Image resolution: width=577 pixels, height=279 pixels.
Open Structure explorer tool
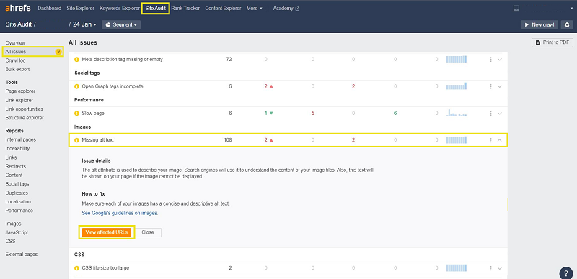click(25, 118)
